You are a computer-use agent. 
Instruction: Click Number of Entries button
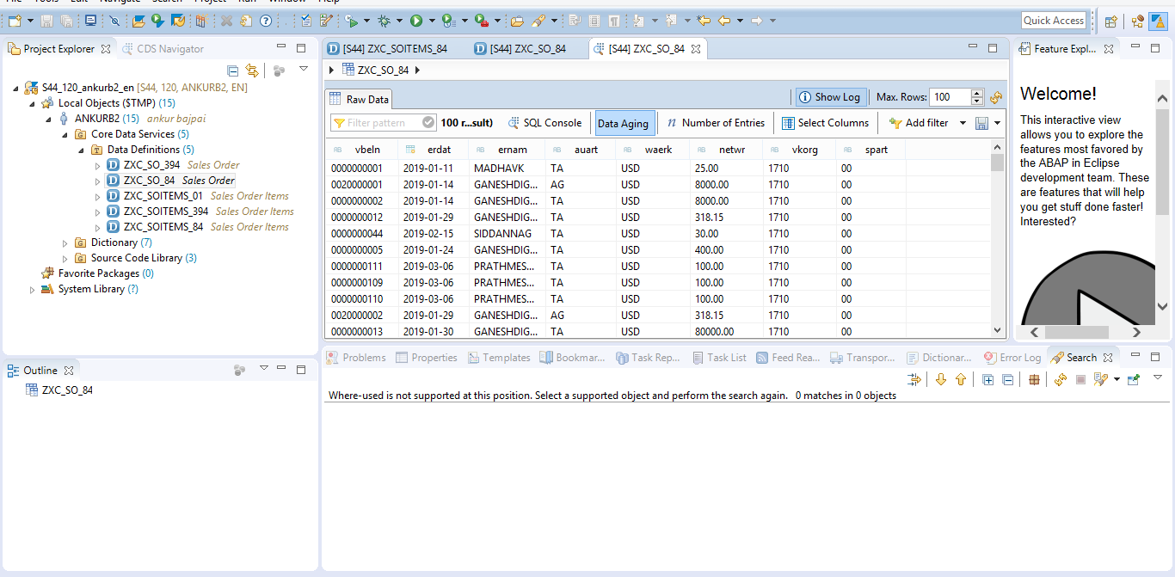point(715,123)
